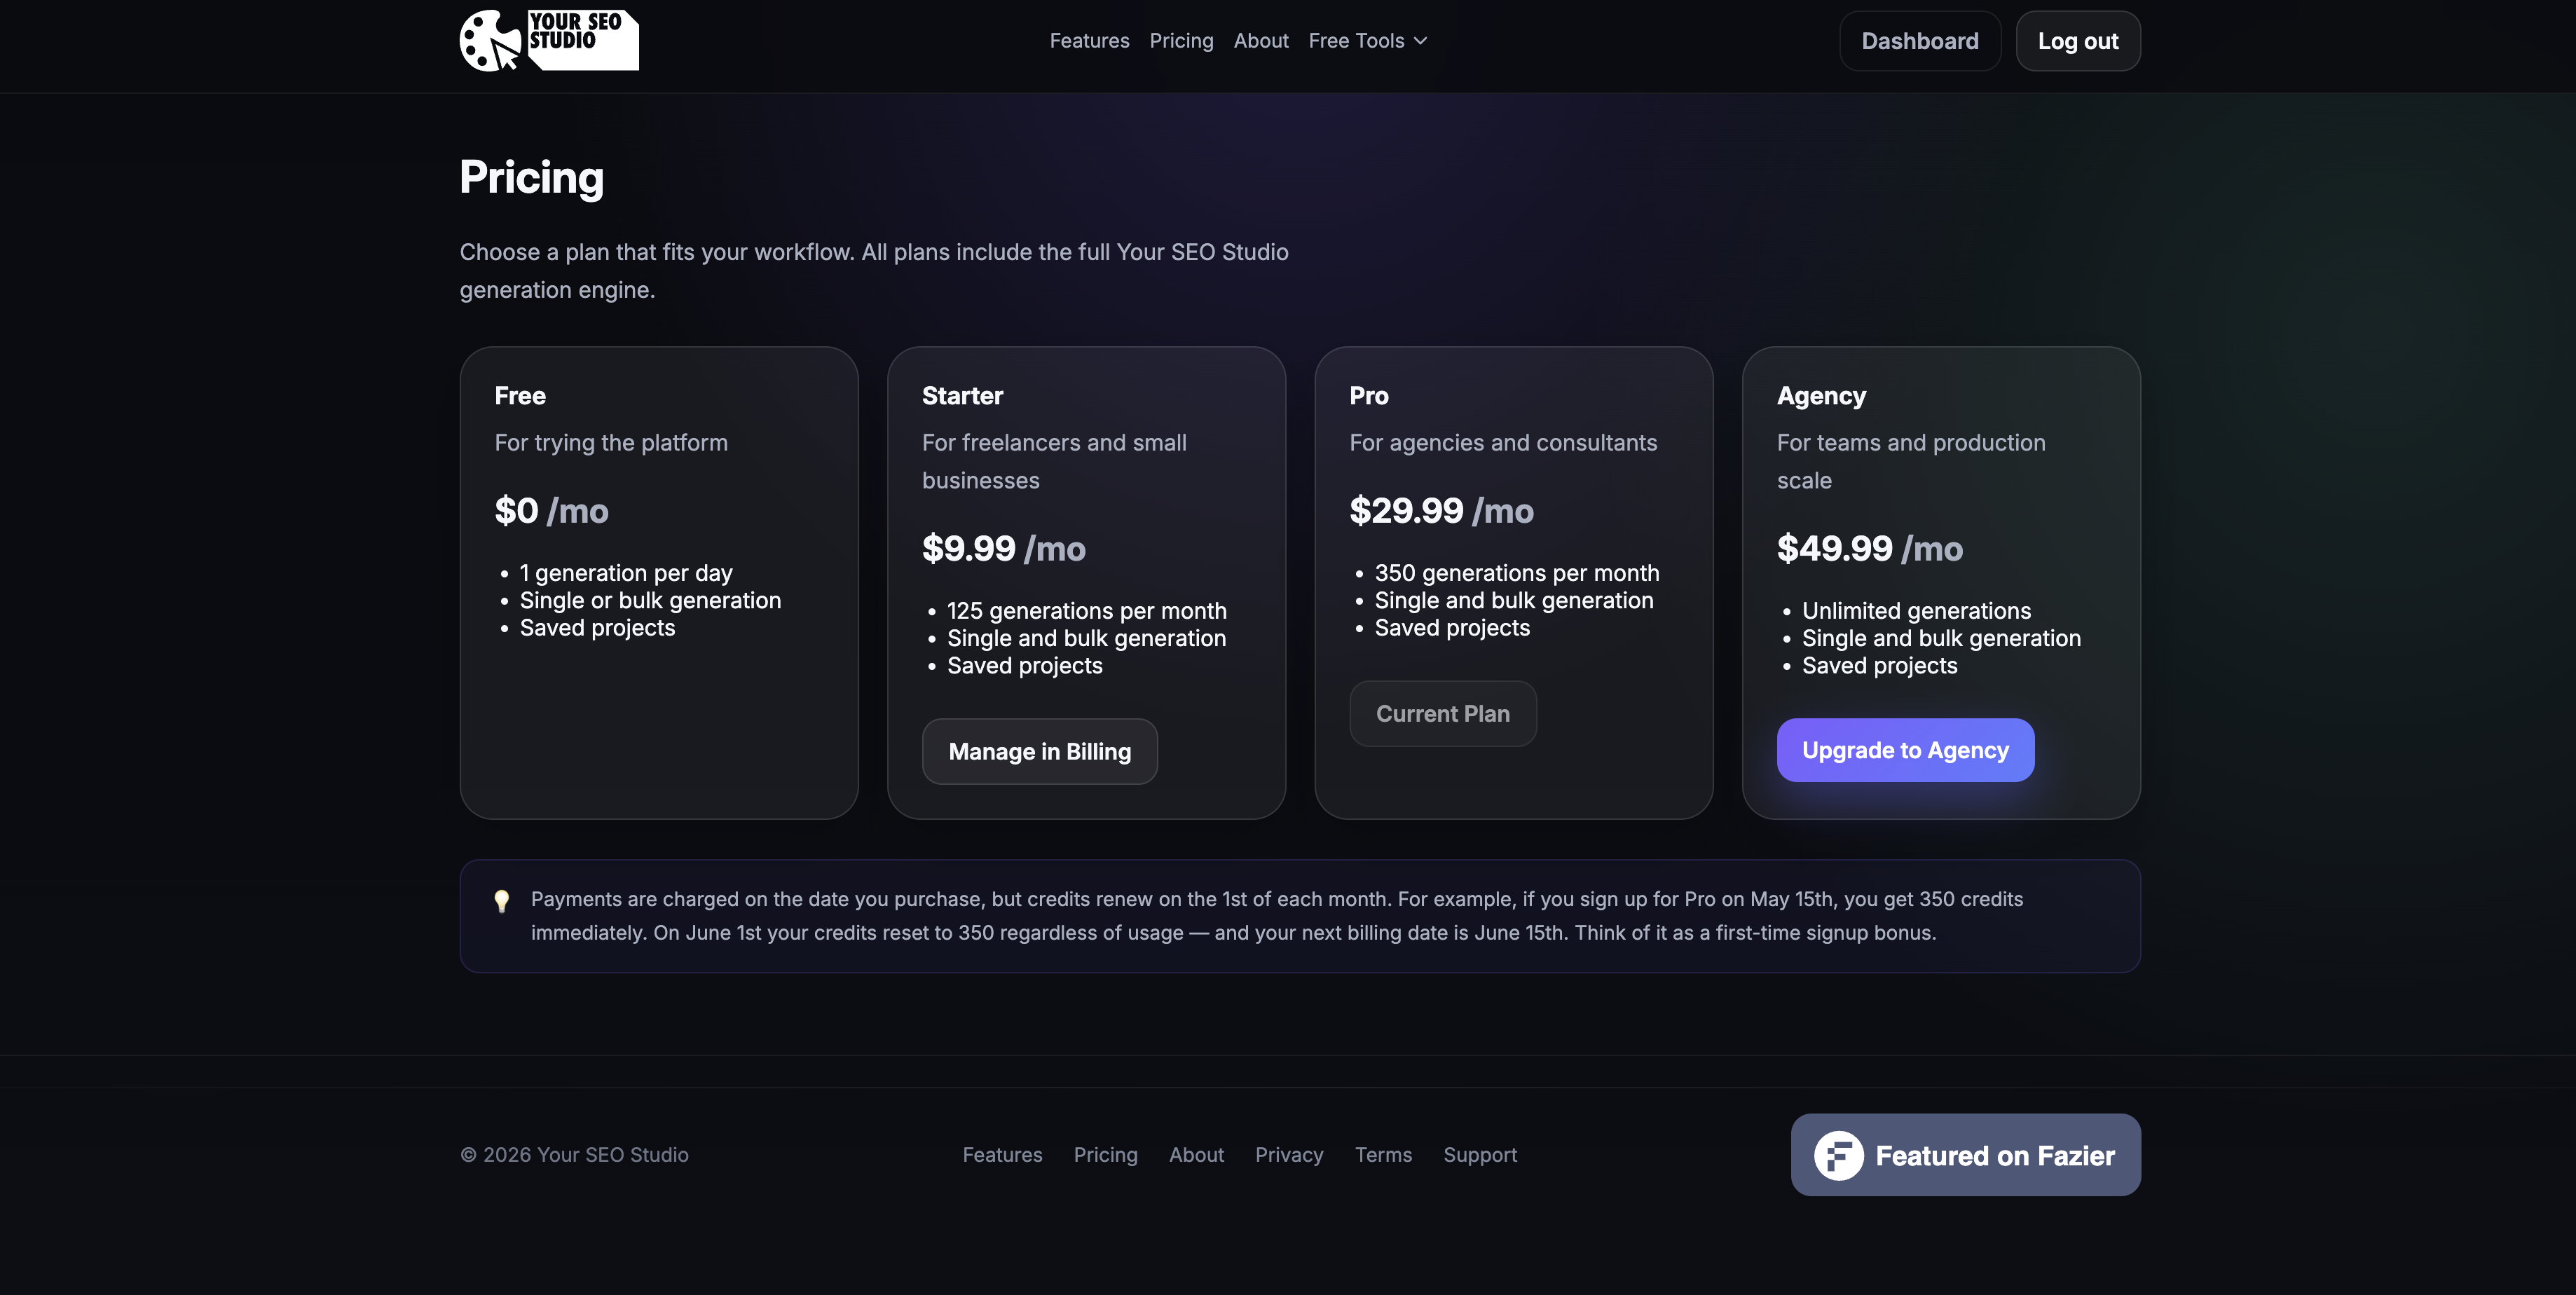The width and height of the screenshot is (2576, 1295).
Task: Upgrade to the Agency plan
Action: 1904,750
